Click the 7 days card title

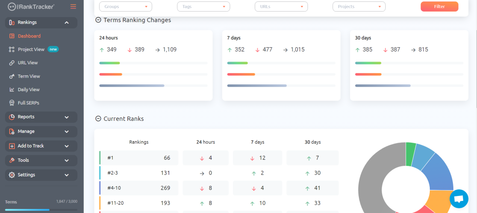point(233,38)
